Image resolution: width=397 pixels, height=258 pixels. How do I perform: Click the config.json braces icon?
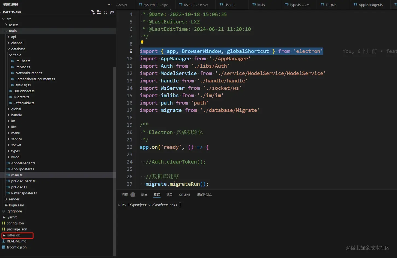4,223
